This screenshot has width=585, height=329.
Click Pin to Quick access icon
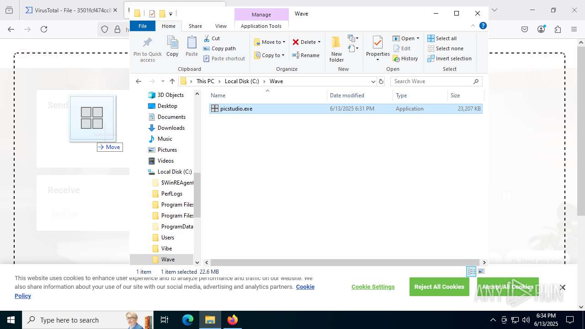[147, 49]
